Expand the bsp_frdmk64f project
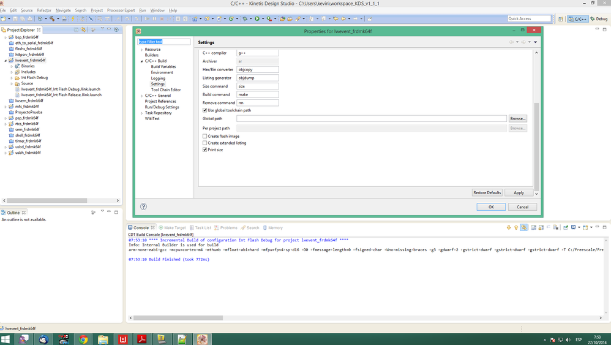611x345 pixels. click(x=6, y=37)
